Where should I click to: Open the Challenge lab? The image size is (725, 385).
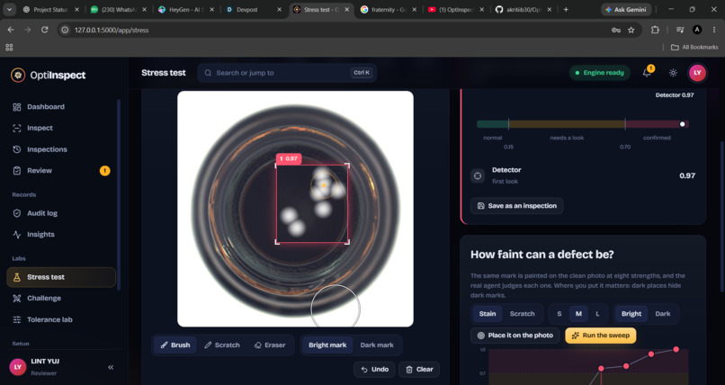point(44,298)
